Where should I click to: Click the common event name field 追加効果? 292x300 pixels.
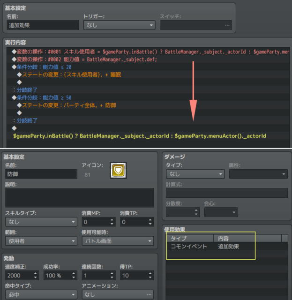click(x=43, y=25)
